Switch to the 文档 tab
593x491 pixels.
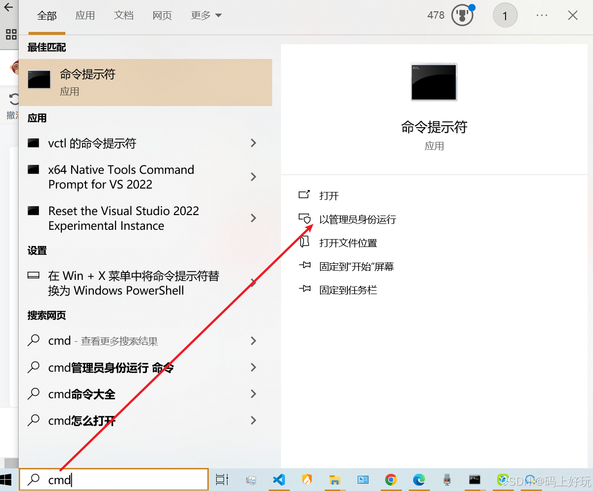[124, 15]
